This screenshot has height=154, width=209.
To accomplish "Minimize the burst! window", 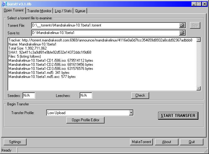I will pyautogui.click(x=194, y=4).
